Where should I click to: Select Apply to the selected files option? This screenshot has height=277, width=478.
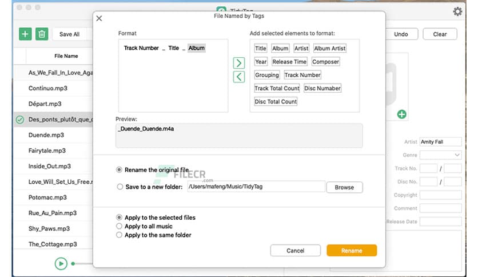click(119, 217)
